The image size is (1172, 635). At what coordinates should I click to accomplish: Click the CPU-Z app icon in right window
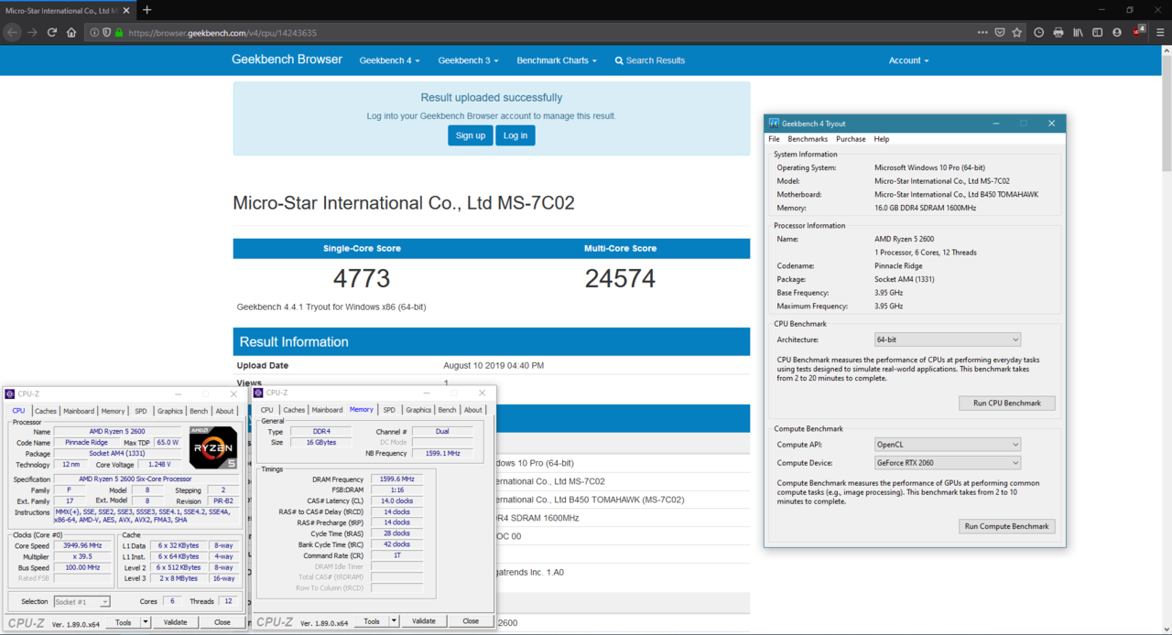click(x=258, y=393)
